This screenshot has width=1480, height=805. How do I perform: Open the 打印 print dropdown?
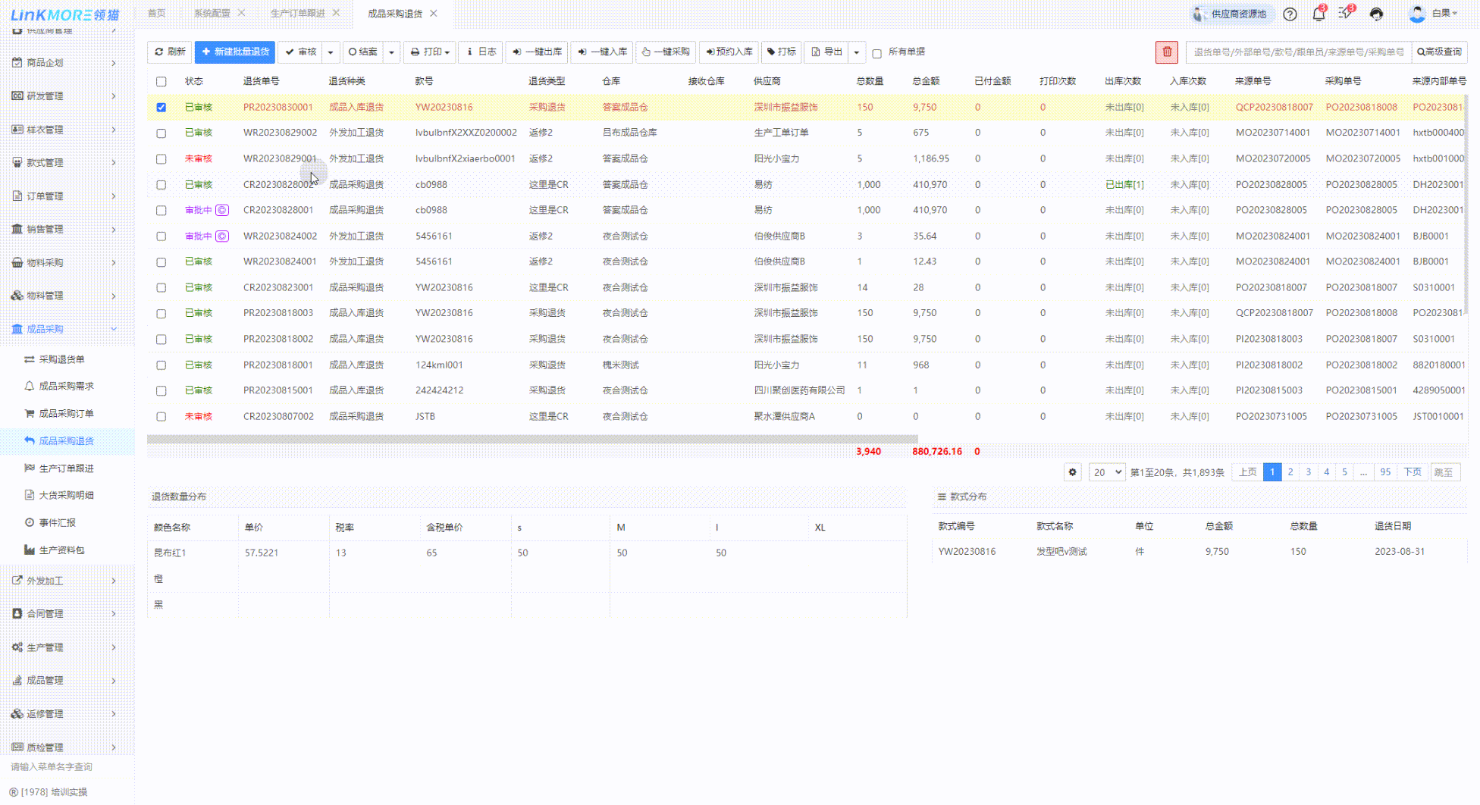(x=430, y=52)
